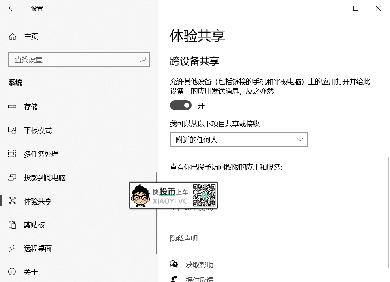
Task: Open the 附近的任何人 sharing dropdown
Action: pyautogui.click(x=239, y=140)
